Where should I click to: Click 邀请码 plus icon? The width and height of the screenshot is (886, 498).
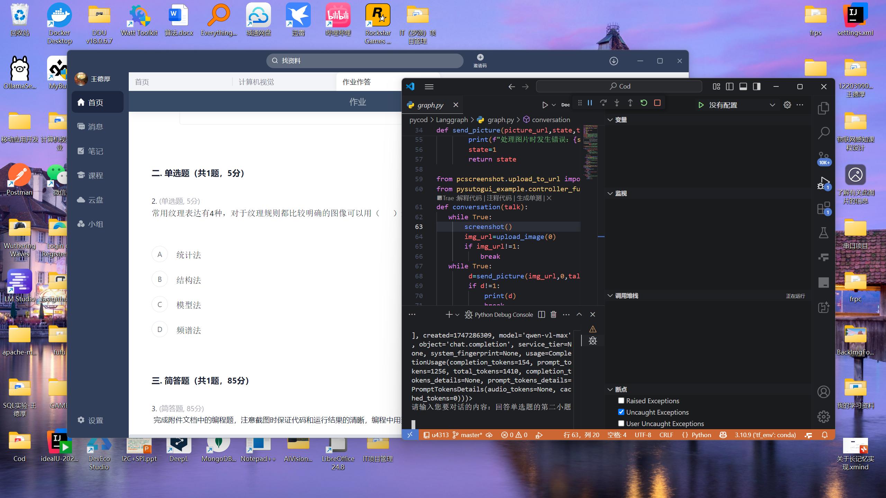pos(480,57)
